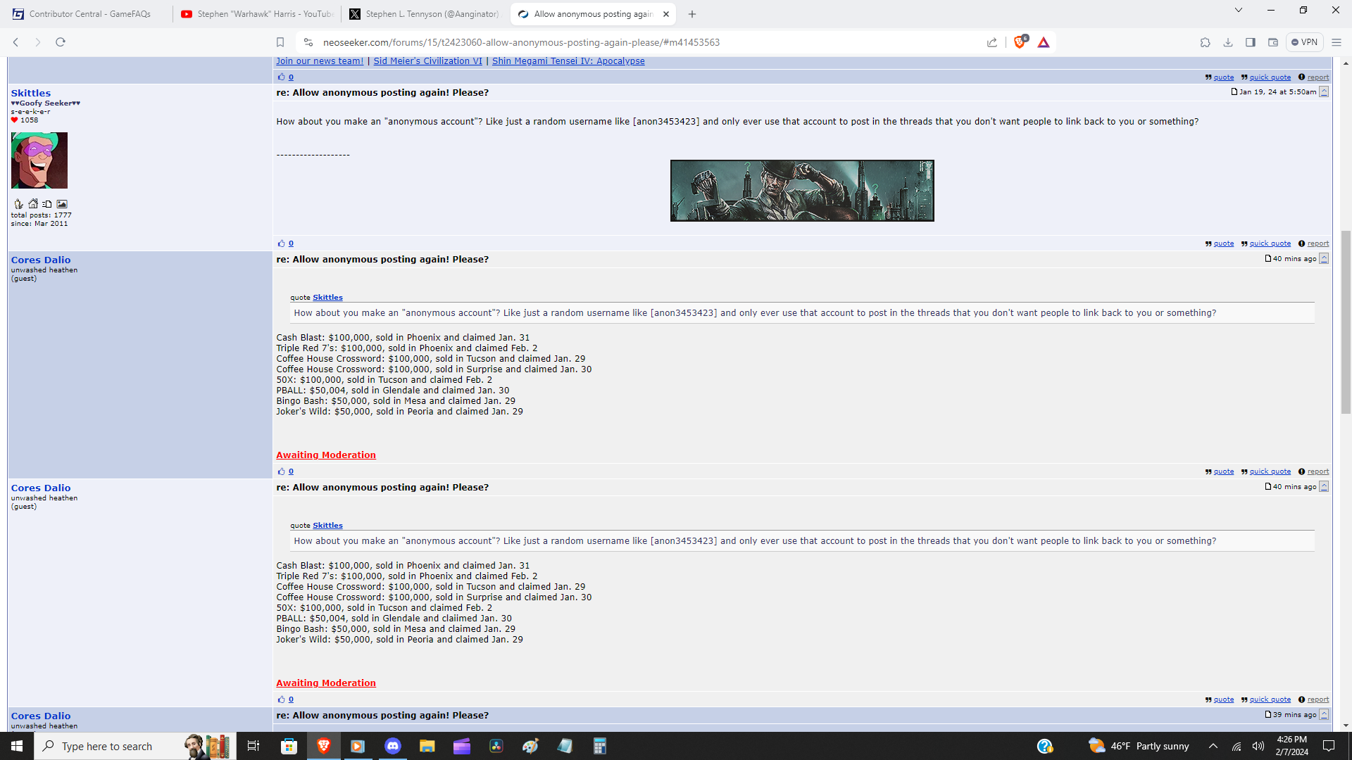Image resolution: width=1352 pixels, height=760 pixels.
Task: Open Brave Rewards triangle icon
Action: (x=1044, y=42)
